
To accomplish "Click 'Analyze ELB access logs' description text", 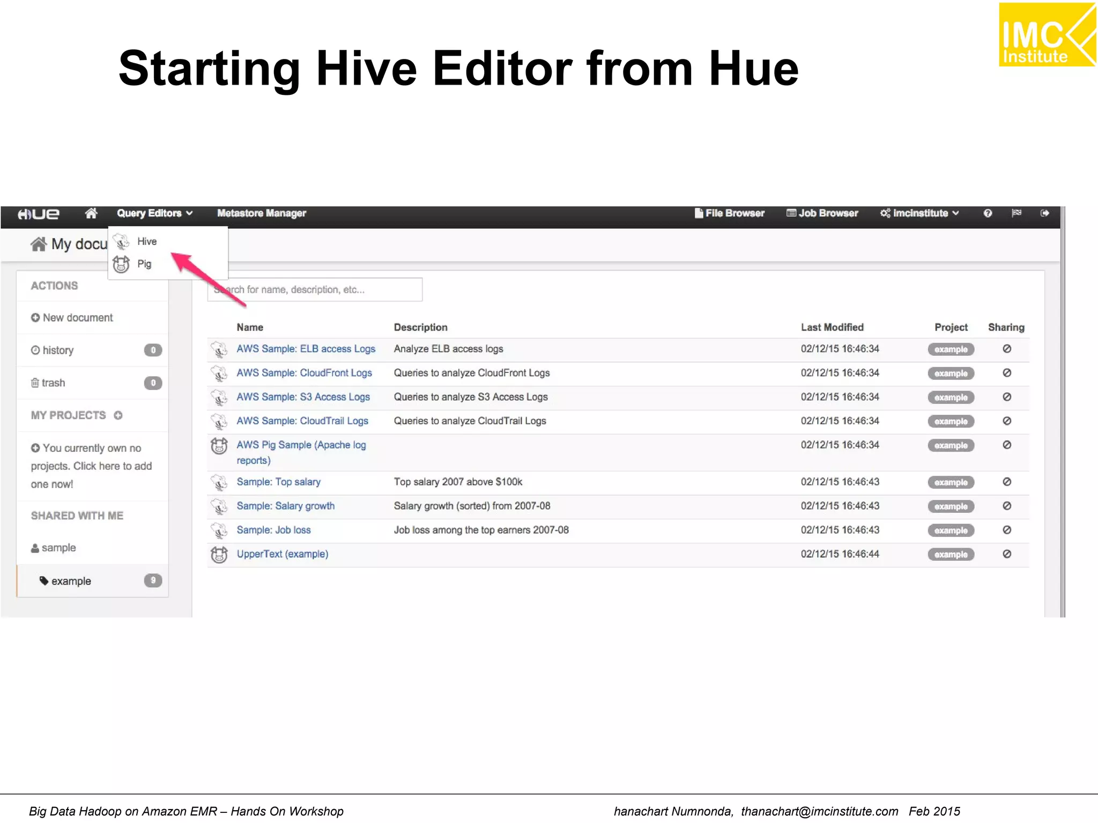I will (x=448, y=349).
